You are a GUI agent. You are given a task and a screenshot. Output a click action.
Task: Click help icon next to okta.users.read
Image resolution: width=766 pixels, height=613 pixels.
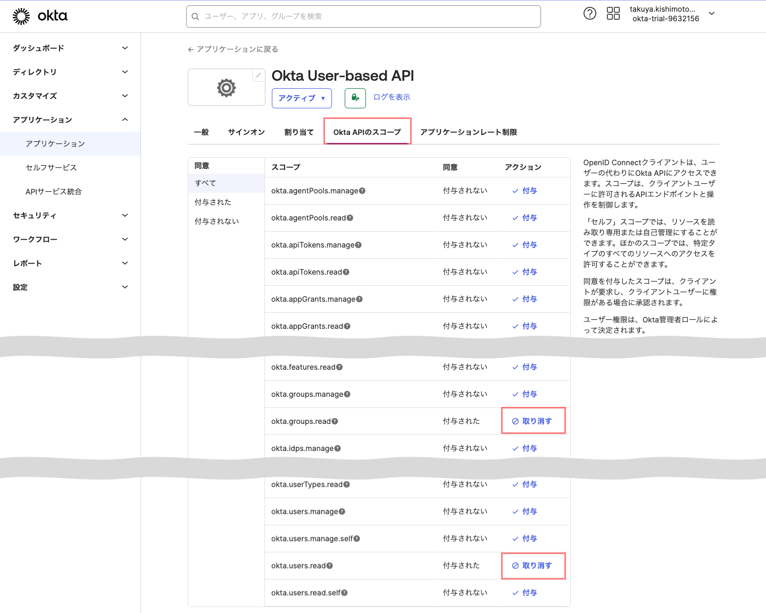click(x=330, y=566)
